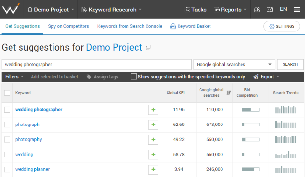Click the Demo Project title link
The height and width of the screenshot is (177, 305).
(x=114, y=47)
